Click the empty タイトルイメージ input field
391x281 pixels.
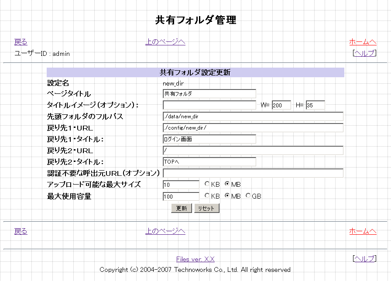pyautogui.click(x=209, y=105)
